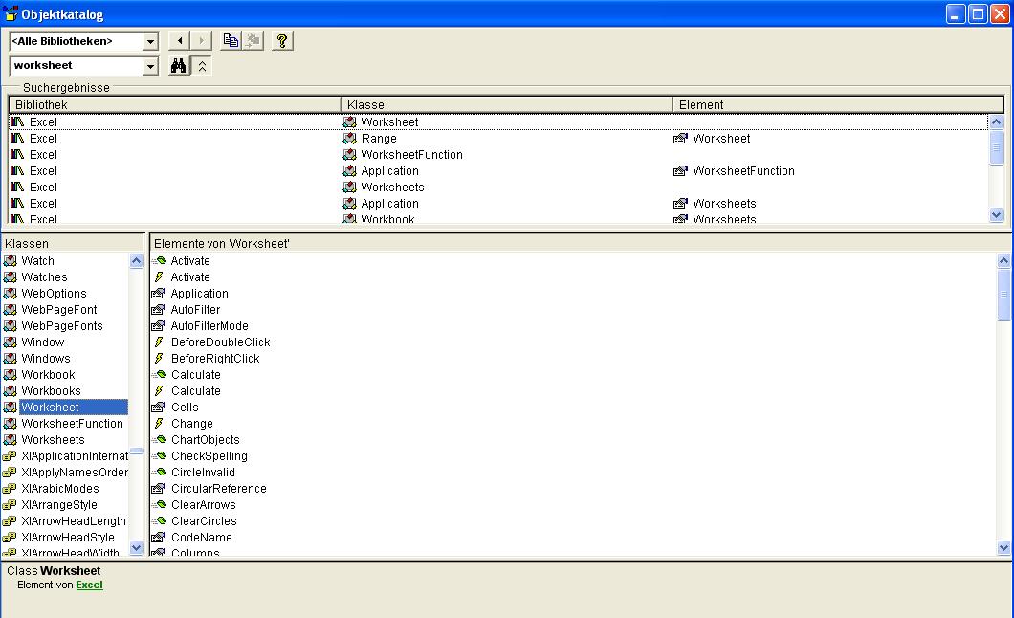This screenshot has height=618, width=1014.
Task: Click the up arrow of the search results scrollbar
Action: (996, 121)
